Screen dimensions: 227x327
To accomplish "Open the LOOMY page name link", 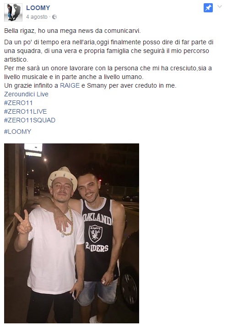I will pos(38,8).
